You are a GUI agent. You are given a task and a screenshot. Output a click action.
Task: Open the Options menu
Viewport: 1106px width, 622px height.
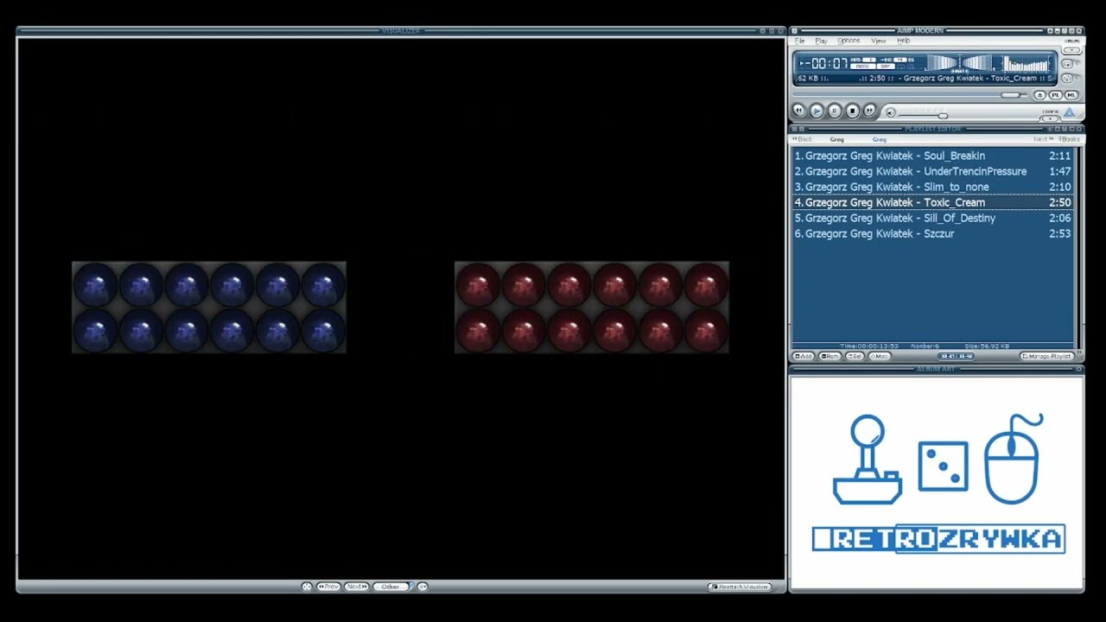pyautogui.click(x=849, y=41)
